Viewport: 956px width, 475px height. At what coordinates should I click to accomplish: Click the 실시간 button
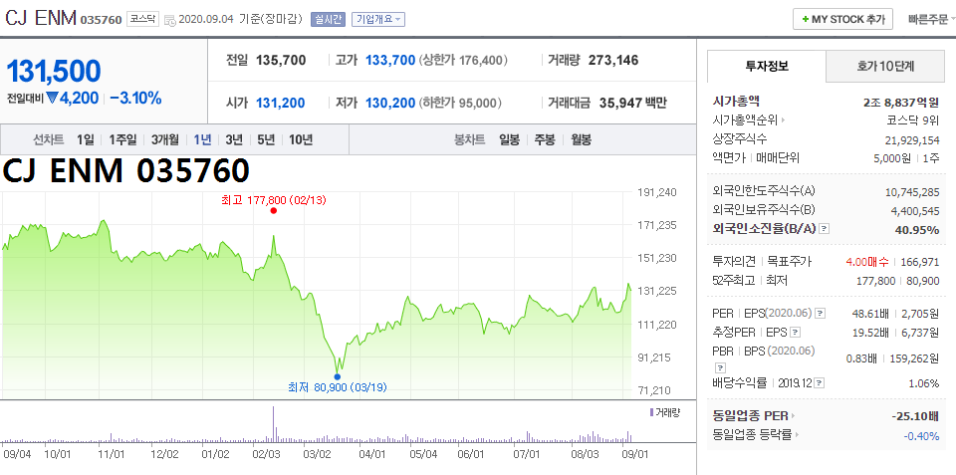(328, 20)
